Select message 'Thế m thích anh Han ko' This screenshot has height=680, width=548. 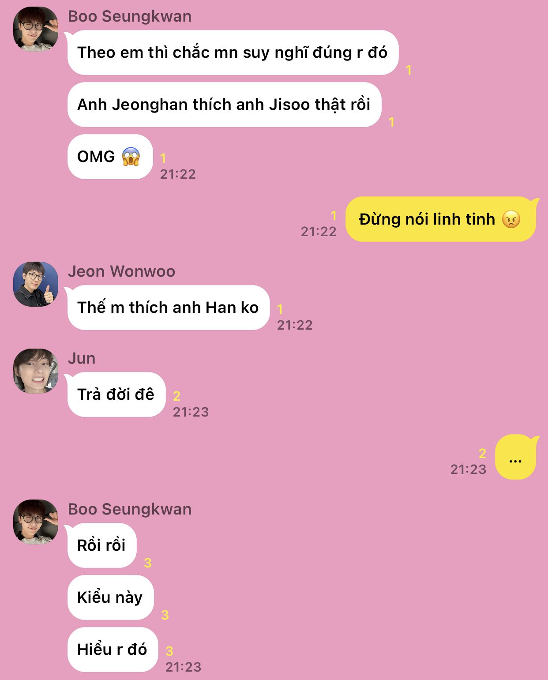[x=168, y=308]
